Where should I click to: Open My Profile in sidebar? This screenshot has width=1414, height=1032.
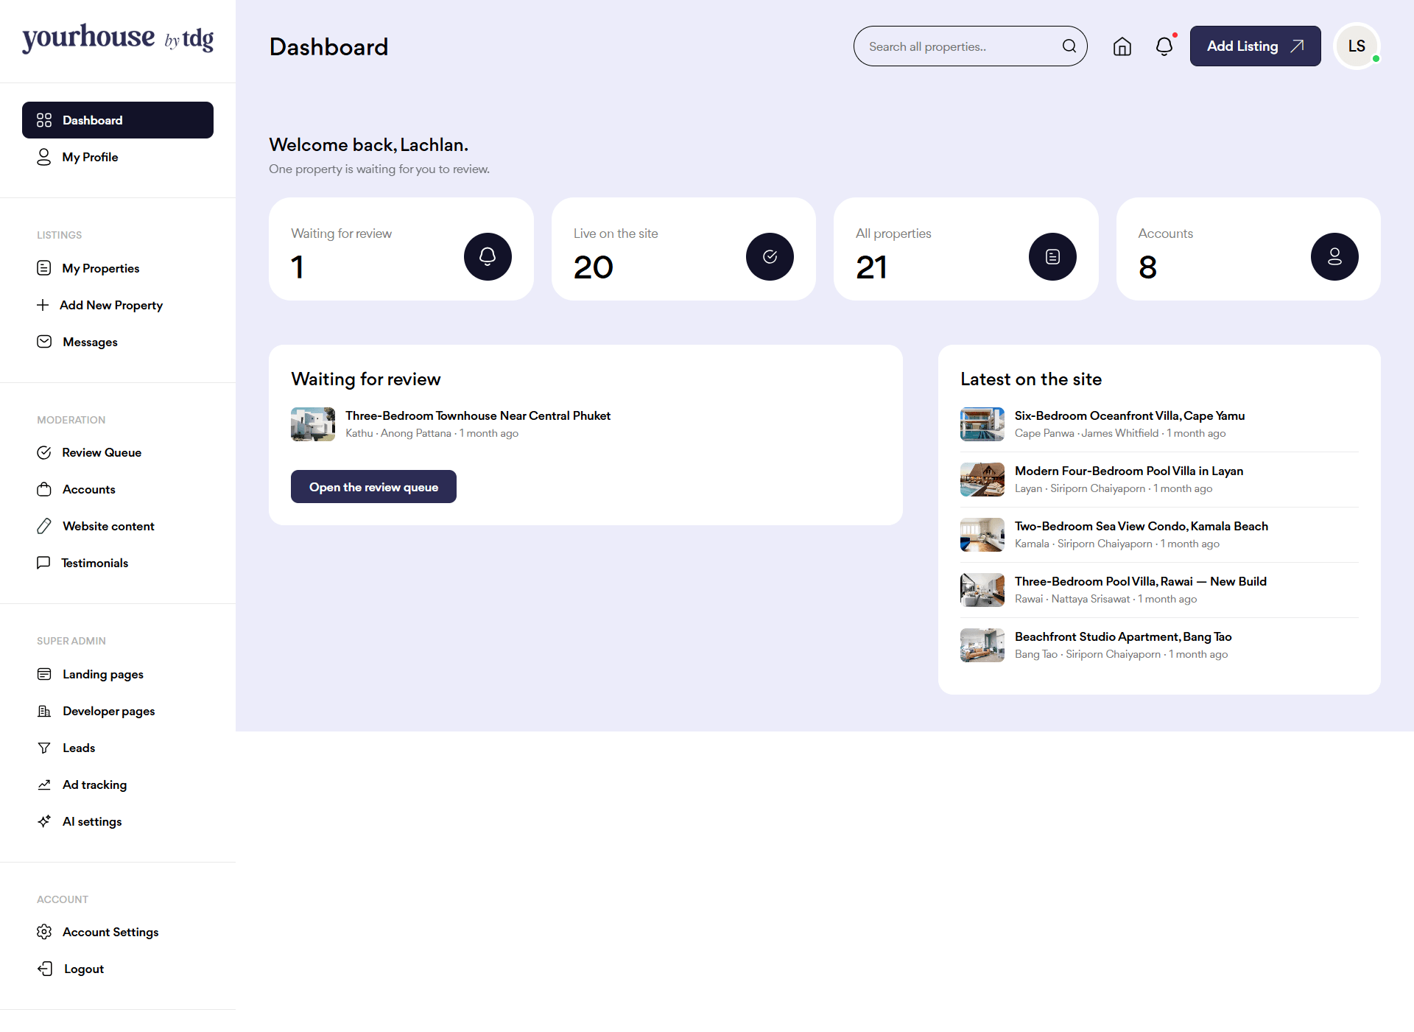point(118,157)
